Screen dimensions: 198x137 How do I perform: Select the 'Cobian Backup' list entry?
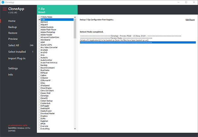[x=47, y=101]
